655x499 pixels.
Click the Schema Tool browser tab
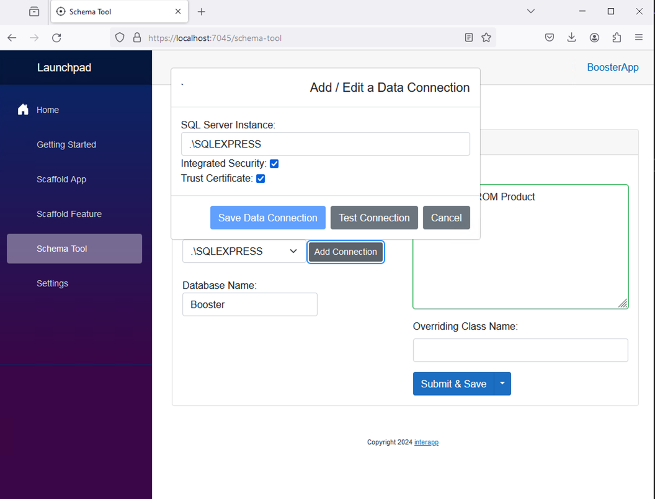[119, 12]
